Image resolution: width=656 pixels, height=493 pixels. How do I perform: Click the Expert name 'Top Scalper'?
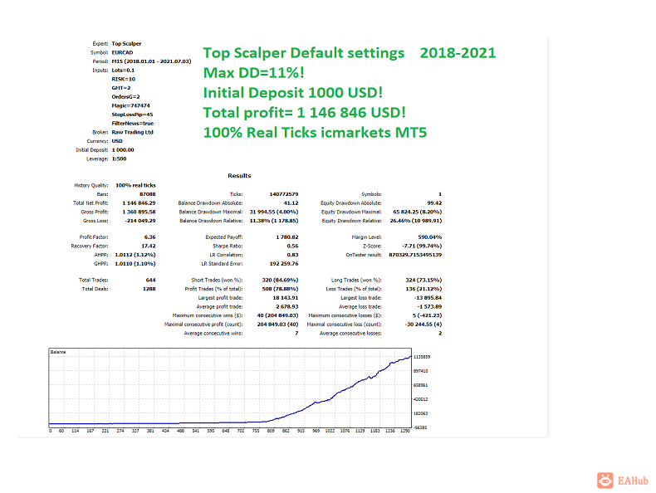tap(126, 43)
